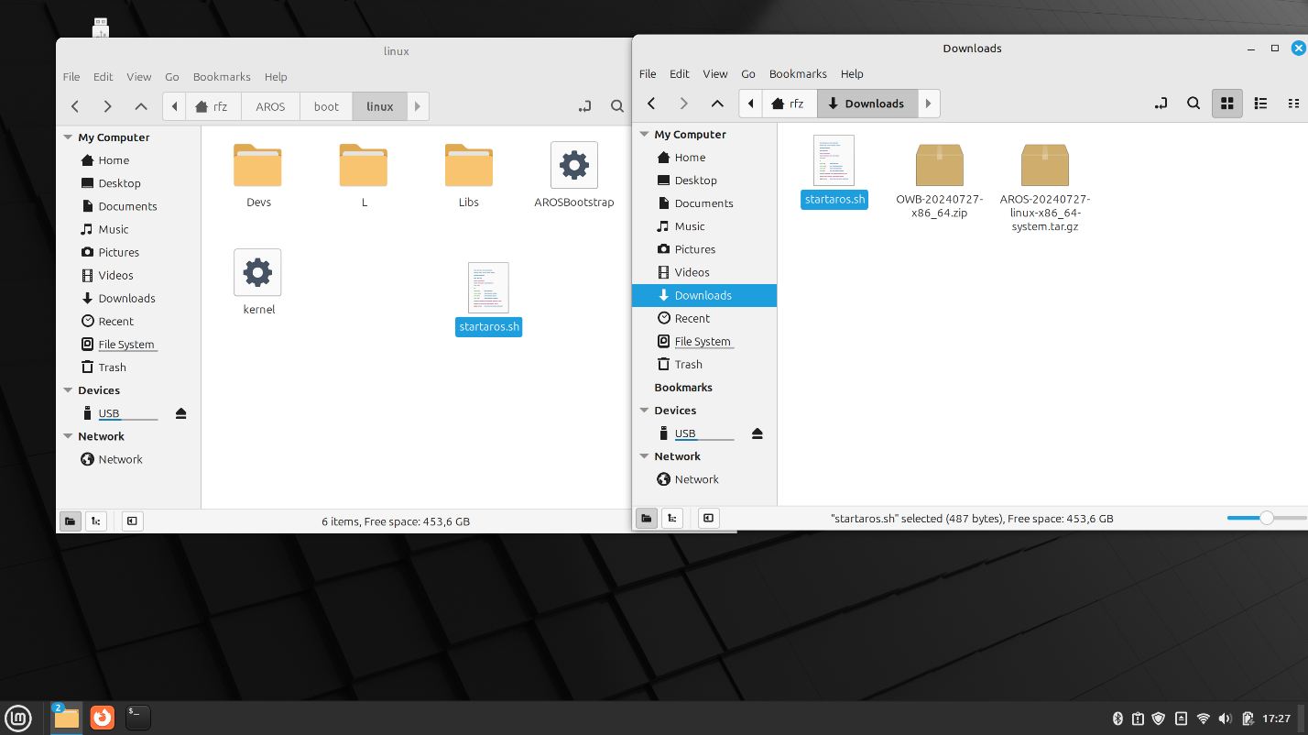Open Bookmarks menu in Downloads window
This screenshot has height=735, width=1308.
[x=798, y=74]
